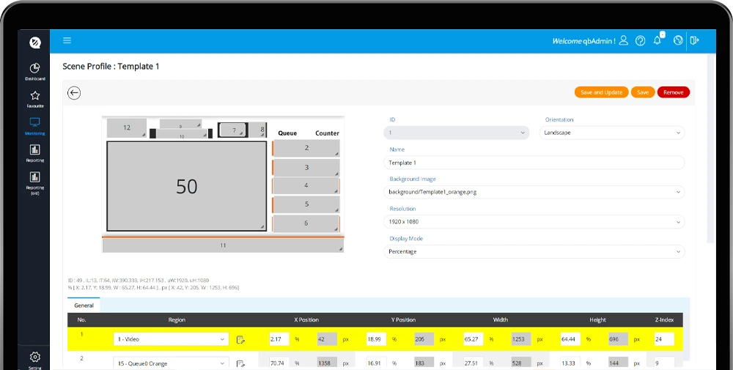Screen dimensions: 733x370
Task: Click the Welcome qbAdmin text
Action: 583,41
